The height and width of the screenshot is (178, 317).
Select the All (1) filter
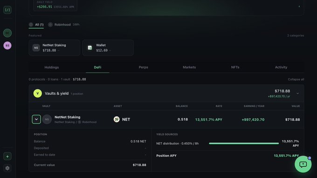click(x=36, y=25)
